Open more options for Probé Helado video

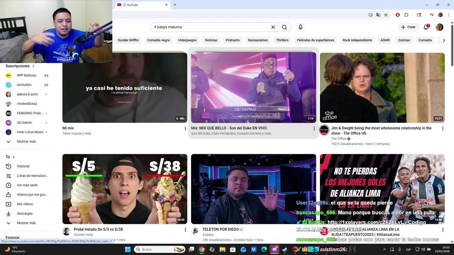[x=185, y=230]
